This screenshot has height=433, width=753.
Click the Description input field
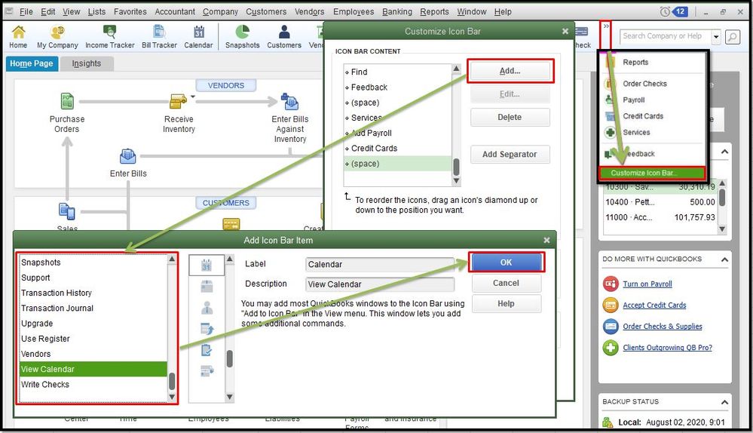tap(379, 284)
